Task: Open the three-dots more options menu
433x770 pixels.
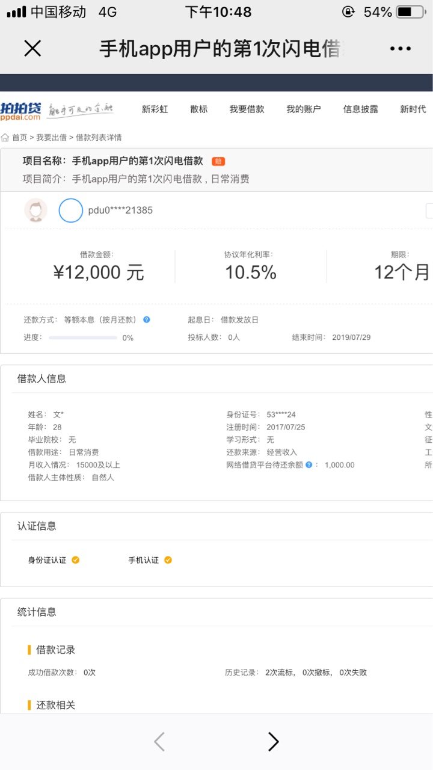Action: pyautogui.click(x=401, y=49)
